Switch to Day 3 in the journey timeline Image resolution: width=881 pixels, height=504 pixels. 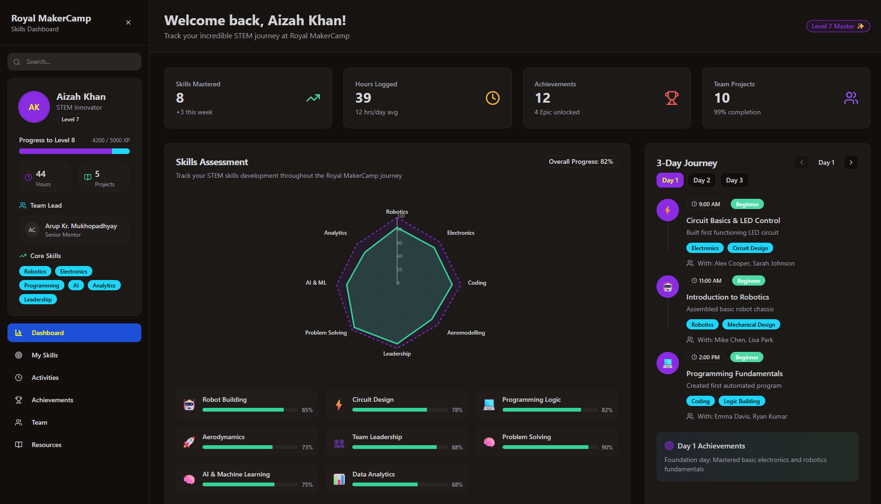734,180
